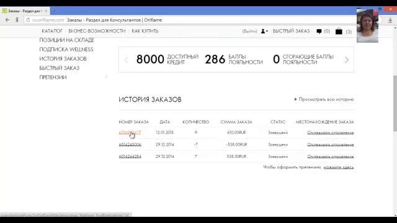Show next stats with the right carousel arrow
The width and height of the screenshot is (397, 223).
click(x=347, y=60)
